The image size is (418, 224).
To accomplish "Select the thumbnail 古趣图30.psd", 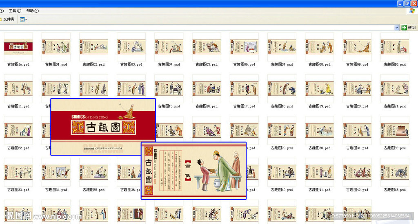I will point(319,130).
